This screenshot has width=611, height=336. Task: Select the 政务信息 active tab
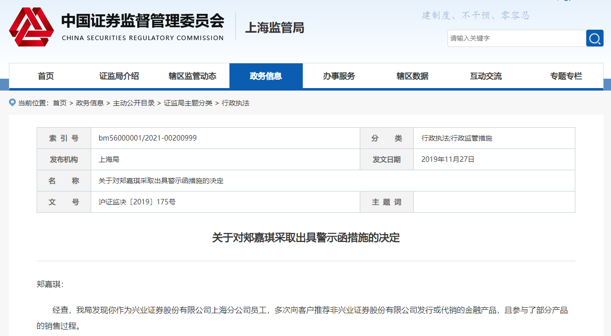pyautogui.click(x=266, y=76)
